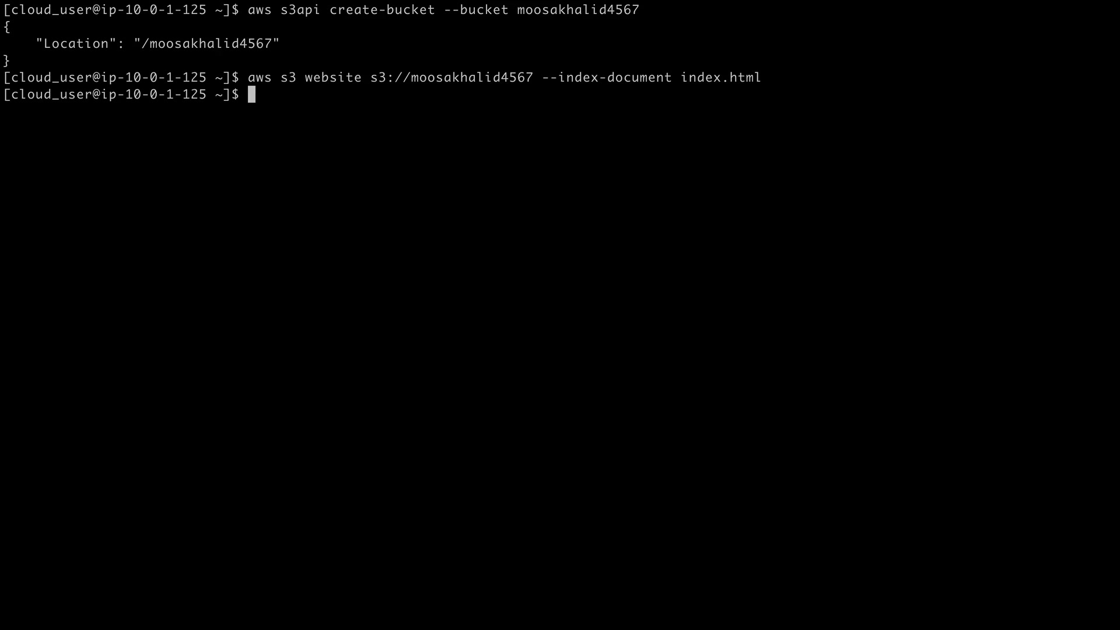Click the s3 word after aws in second command
The height and width of the screenshot is (630, 1120).
(288, 78)
